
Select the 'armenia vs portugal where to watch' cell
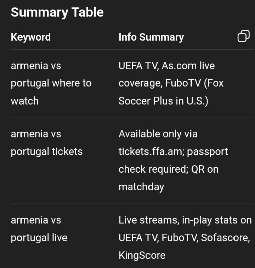(x=51, y=83)
